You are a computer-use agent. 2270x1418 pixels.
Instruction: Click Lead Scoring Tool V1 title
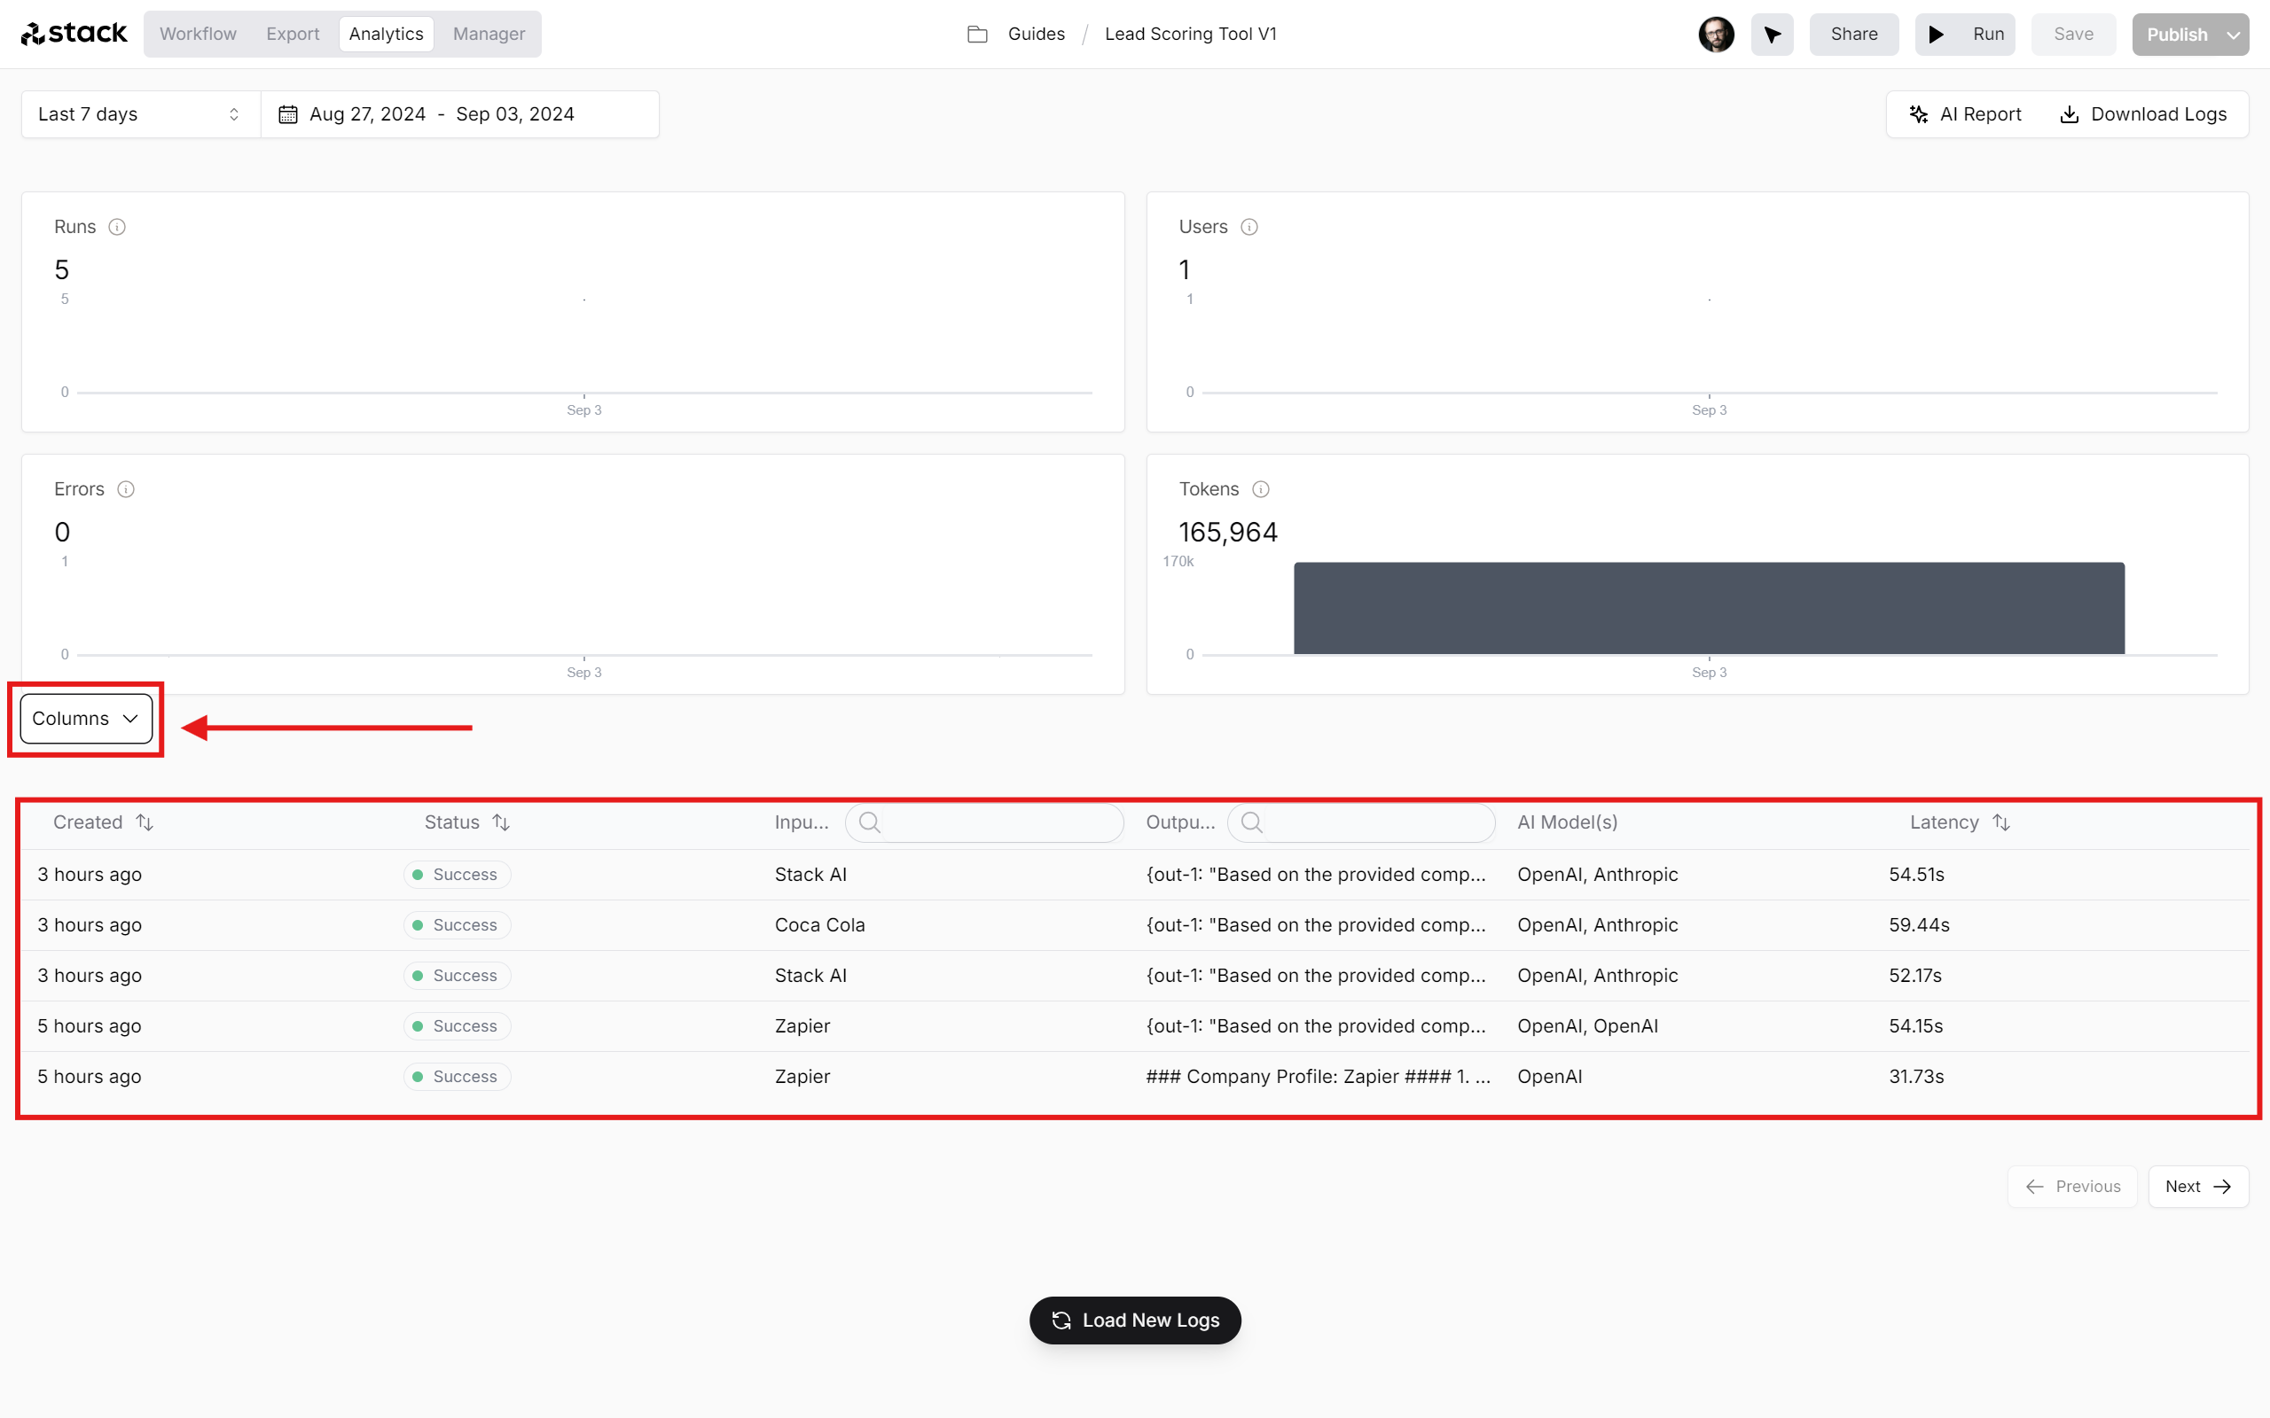1190,35
